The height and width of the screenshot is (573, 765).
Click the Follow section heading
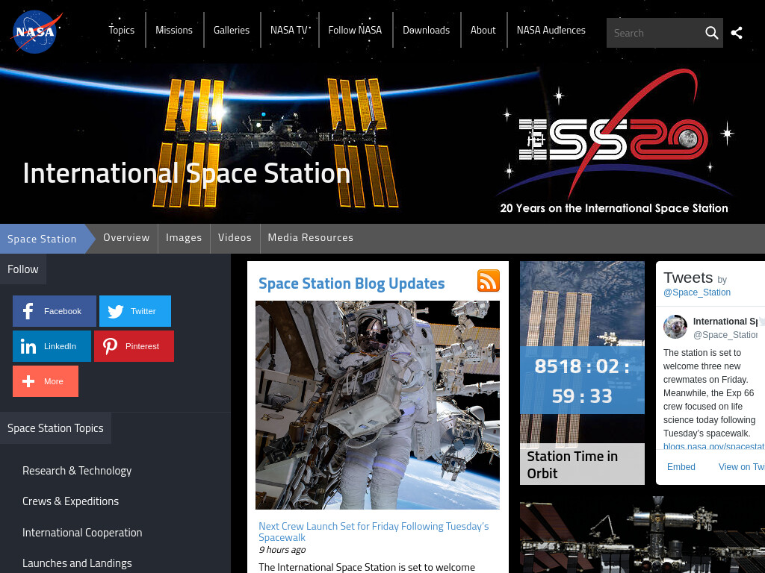tap(23, 269)
